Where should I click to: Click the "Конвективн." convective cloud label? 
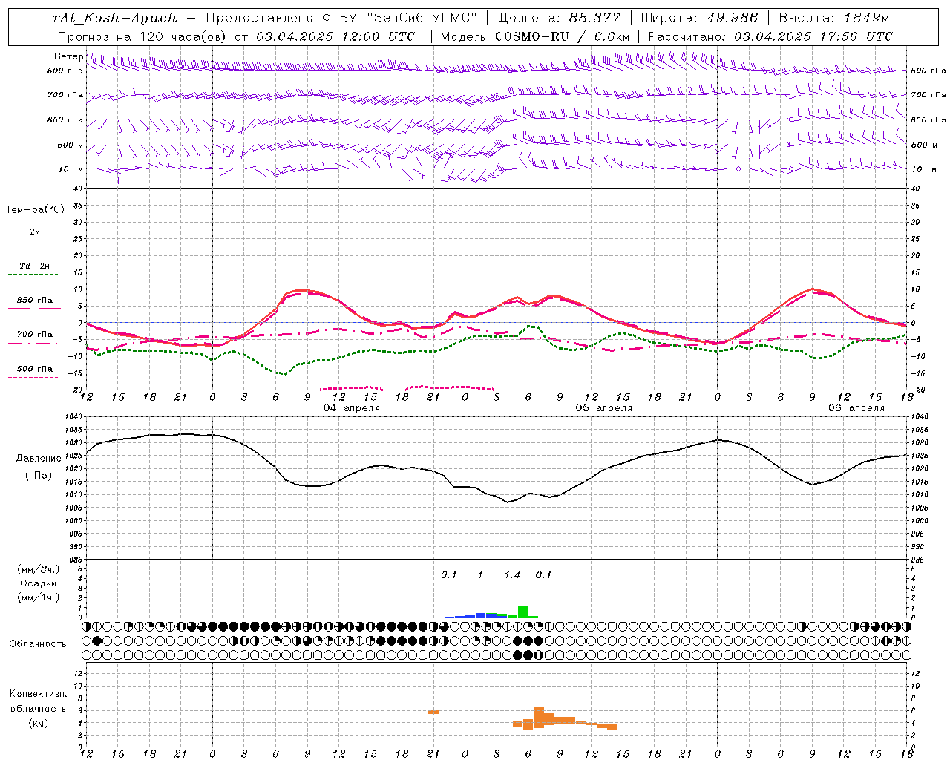[38, 694]
